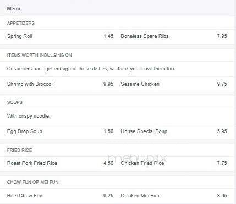Select Egg Drop Soup
This screenshot has width=236, height=204.
coord(24,131)
